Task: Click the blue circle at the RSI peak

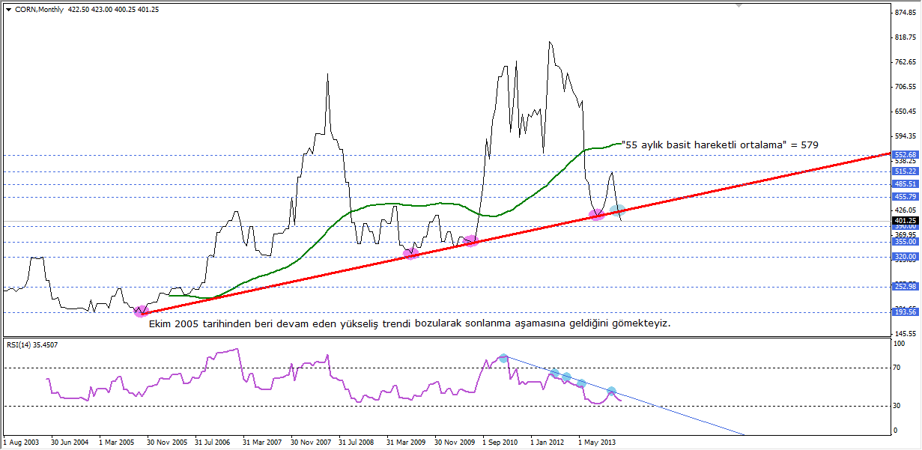Action: click(x=503, y=359)
